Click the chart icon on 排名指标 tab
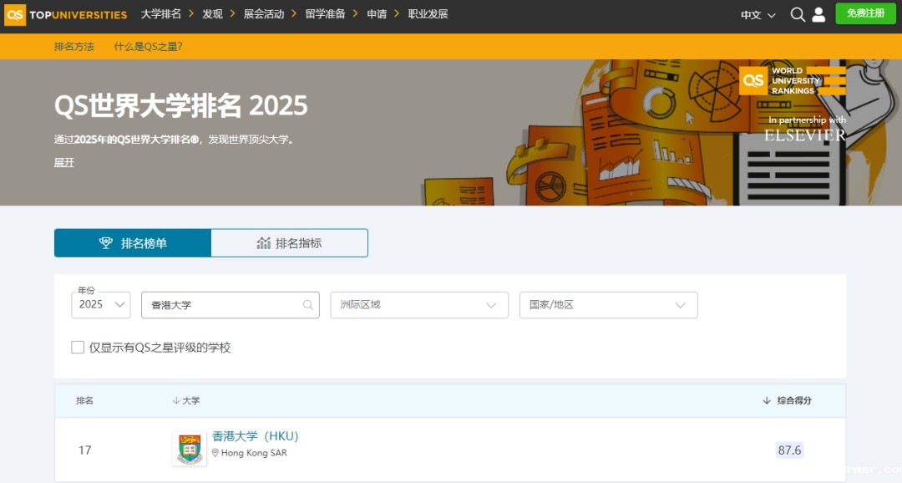Image resolution: width=902 pixels, height=483 pixels. (x=263, y=243)
